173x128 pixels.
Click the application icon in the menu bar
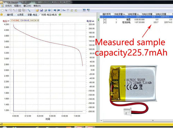[2, 6]
